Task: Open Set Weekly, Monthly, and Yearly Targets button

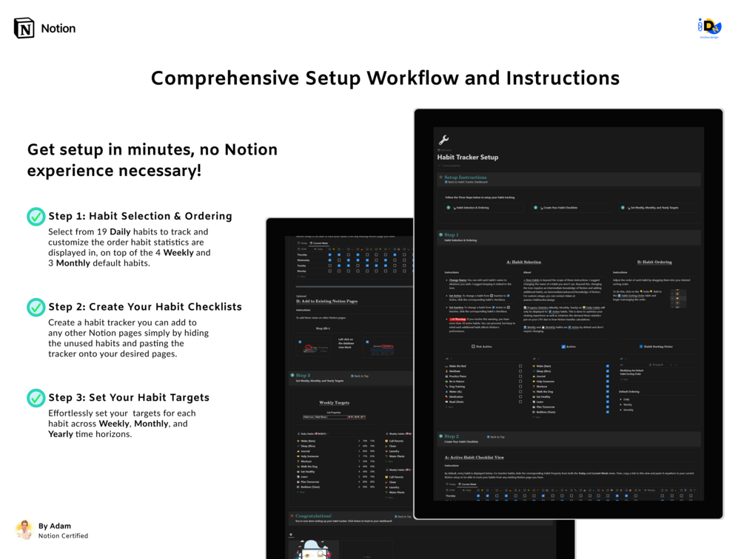Action: (659, 208)
